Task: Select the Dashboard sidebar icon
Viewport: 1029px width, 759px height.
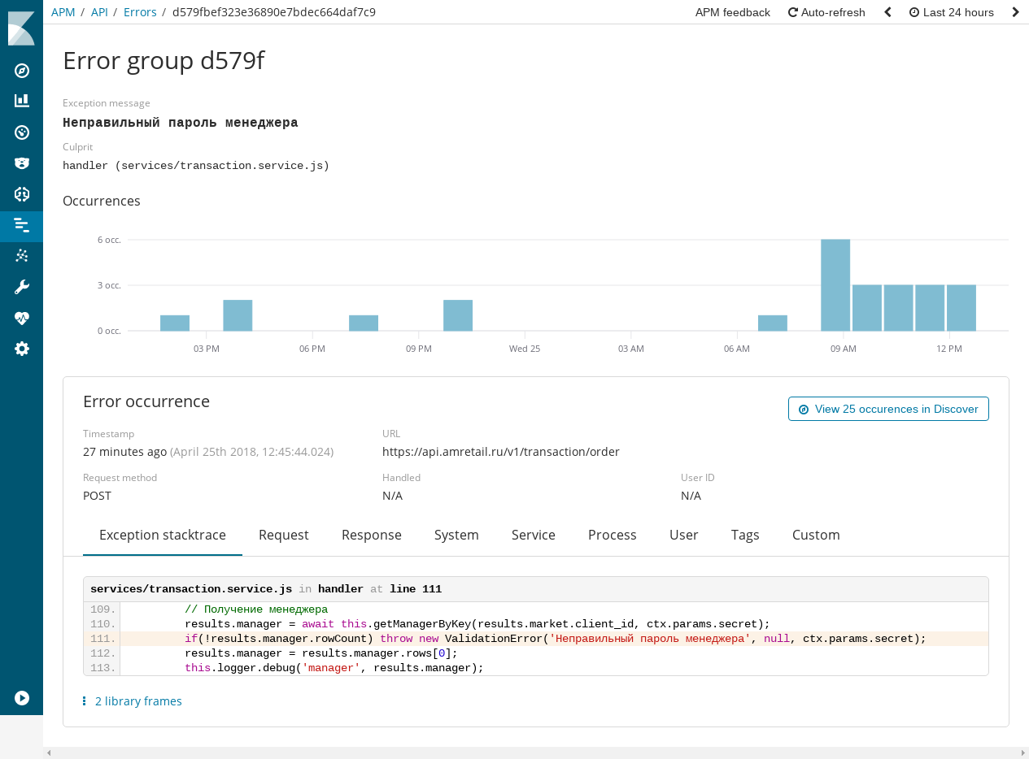Action: click(21, 132)
